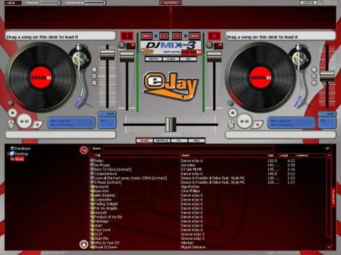This screenshot has width=341, height=255.
Task: Click the crossfader slider handle
Action: pos(170,124)
